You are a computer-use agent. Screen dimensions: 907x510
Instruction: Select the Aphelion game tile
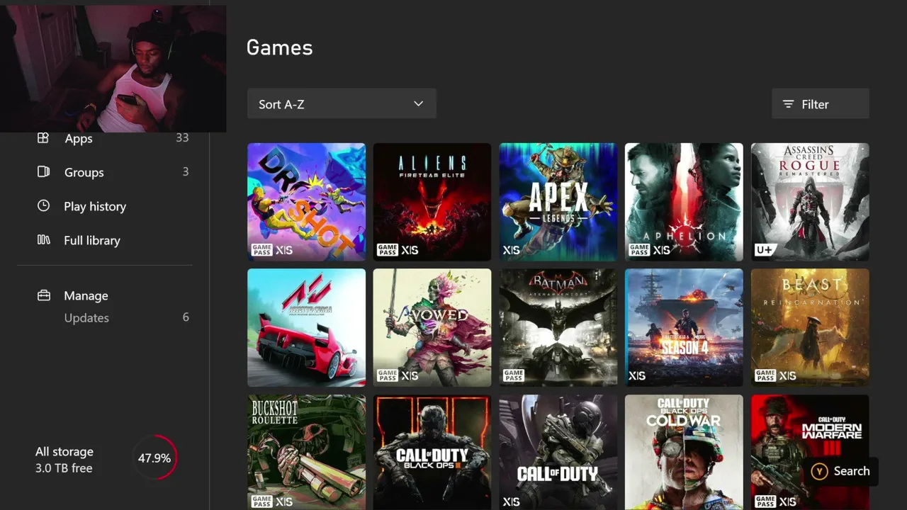[684, 202]
